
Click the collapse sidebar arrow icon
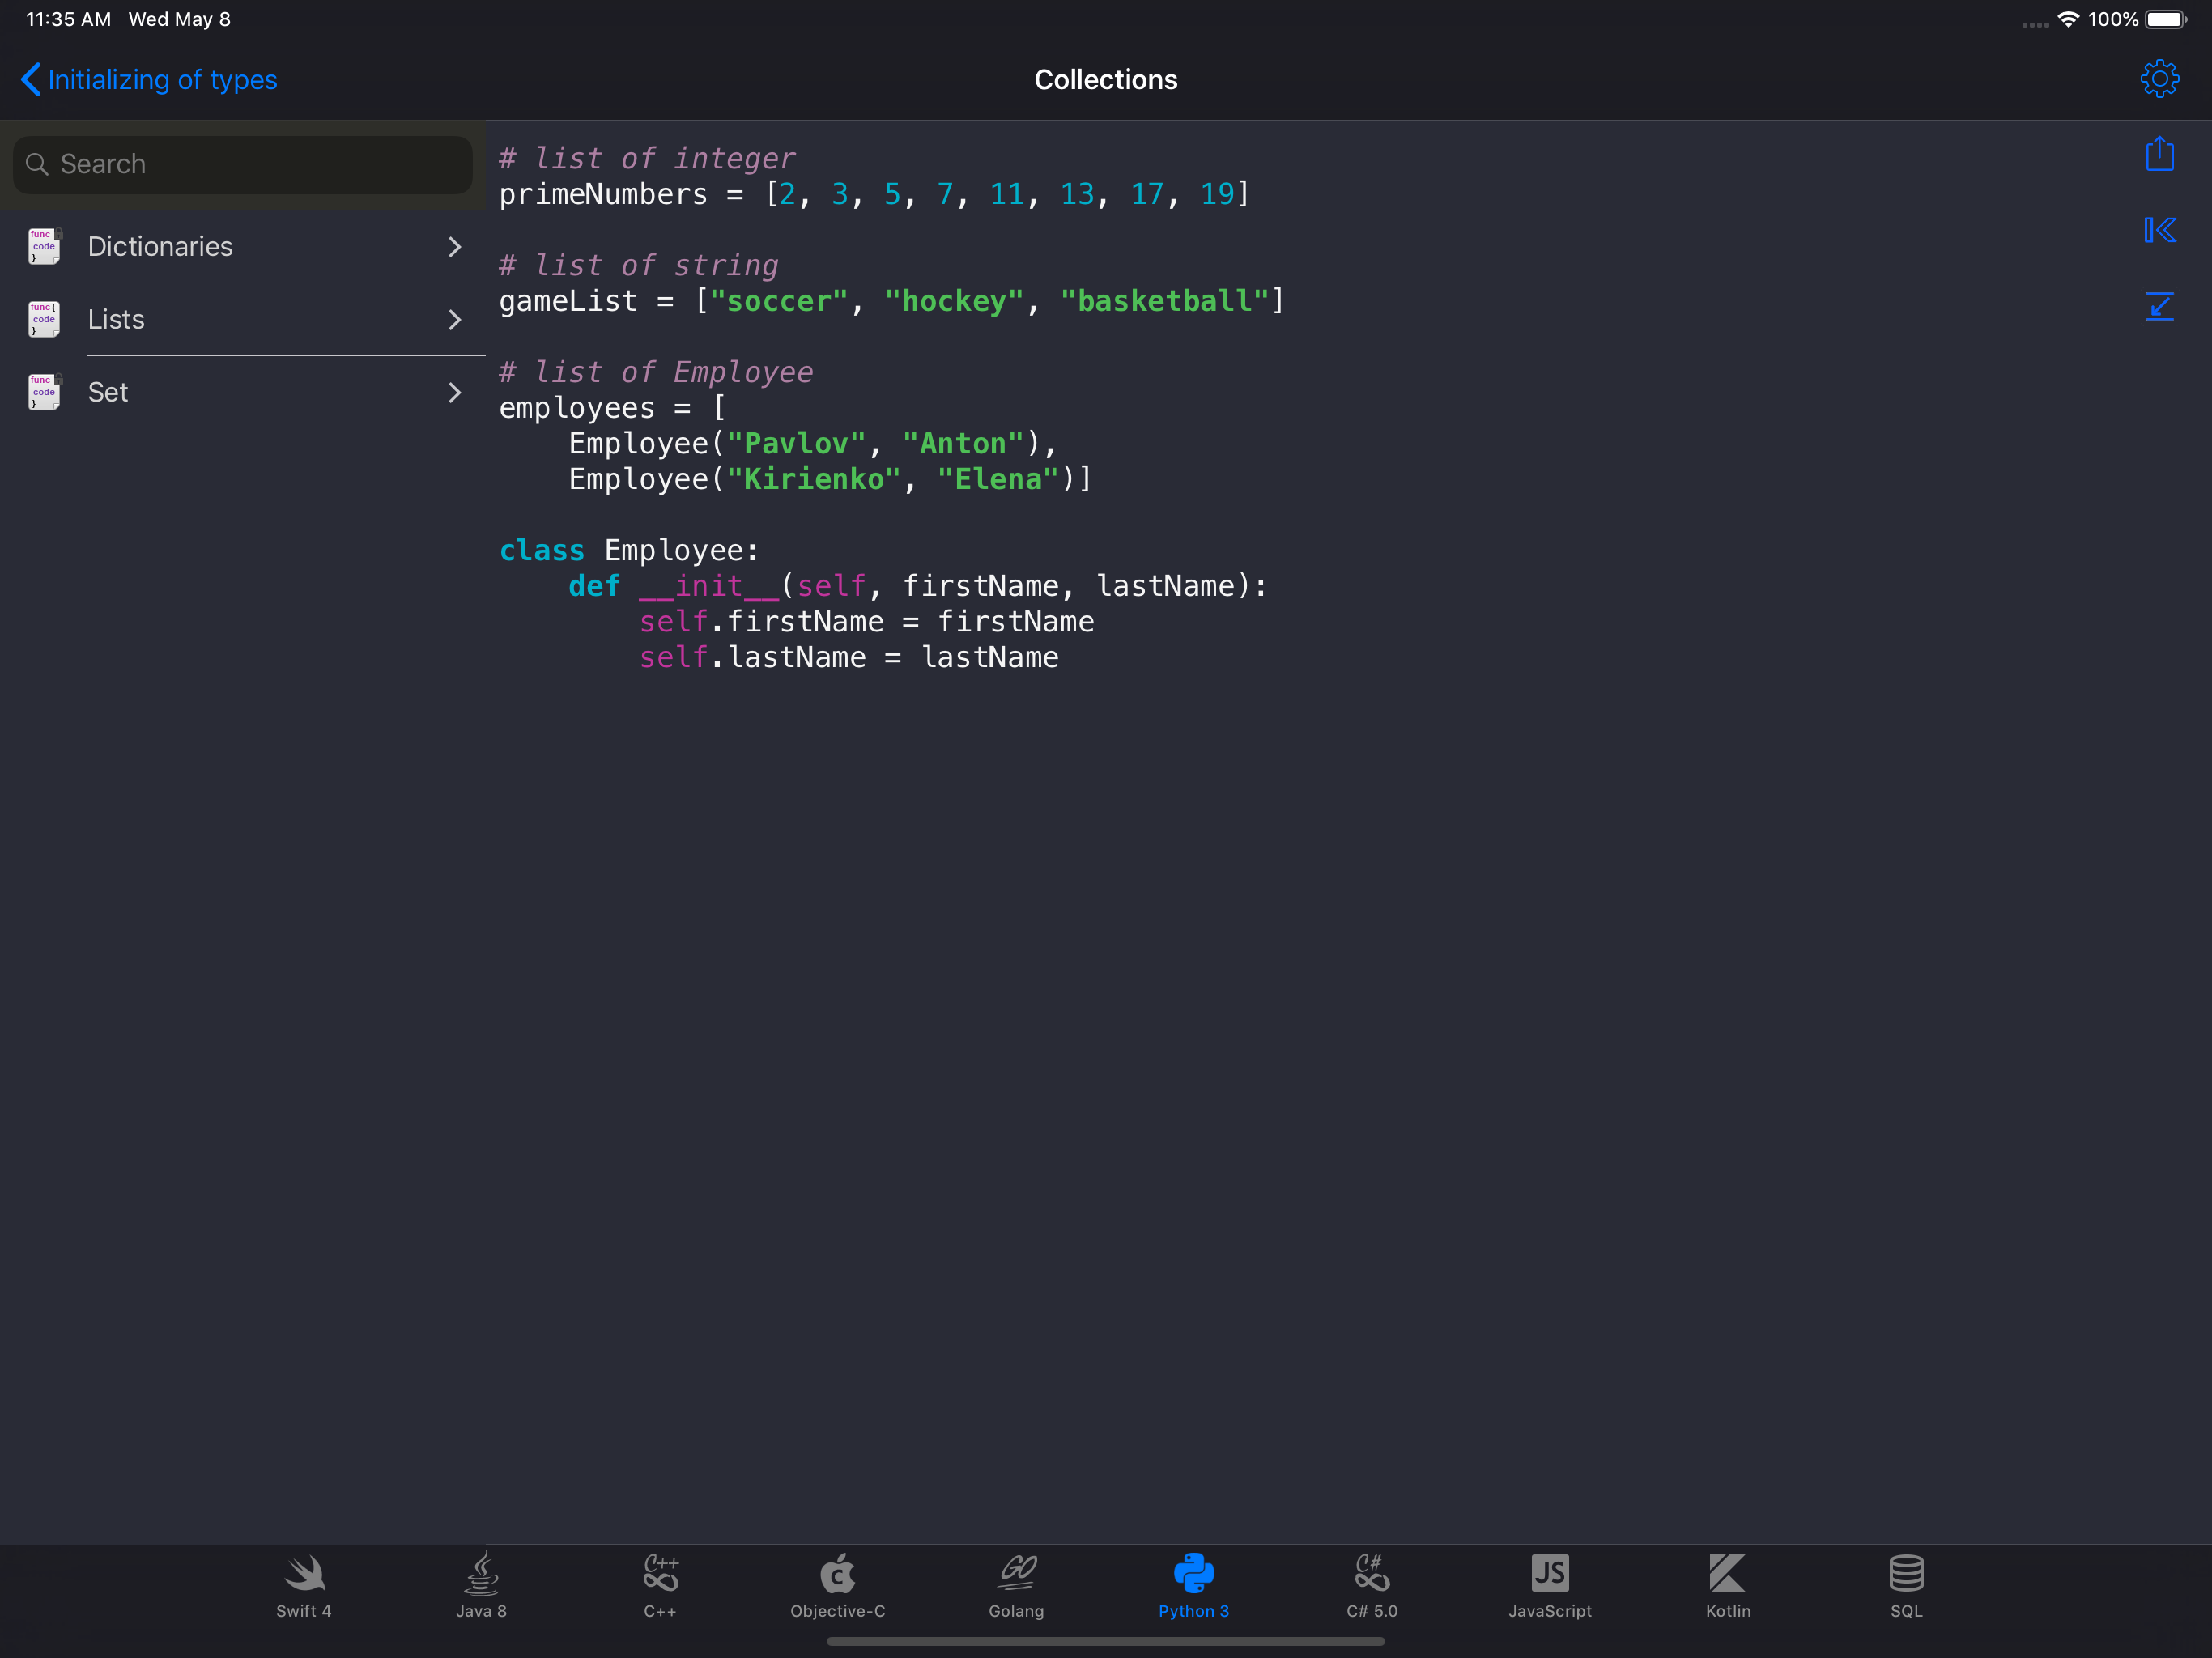pos(2159,231)
